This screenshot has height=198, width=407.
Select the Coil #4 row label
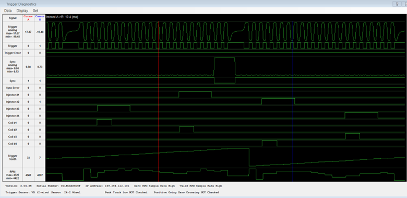pyautogui.click(x=13, y=144)
